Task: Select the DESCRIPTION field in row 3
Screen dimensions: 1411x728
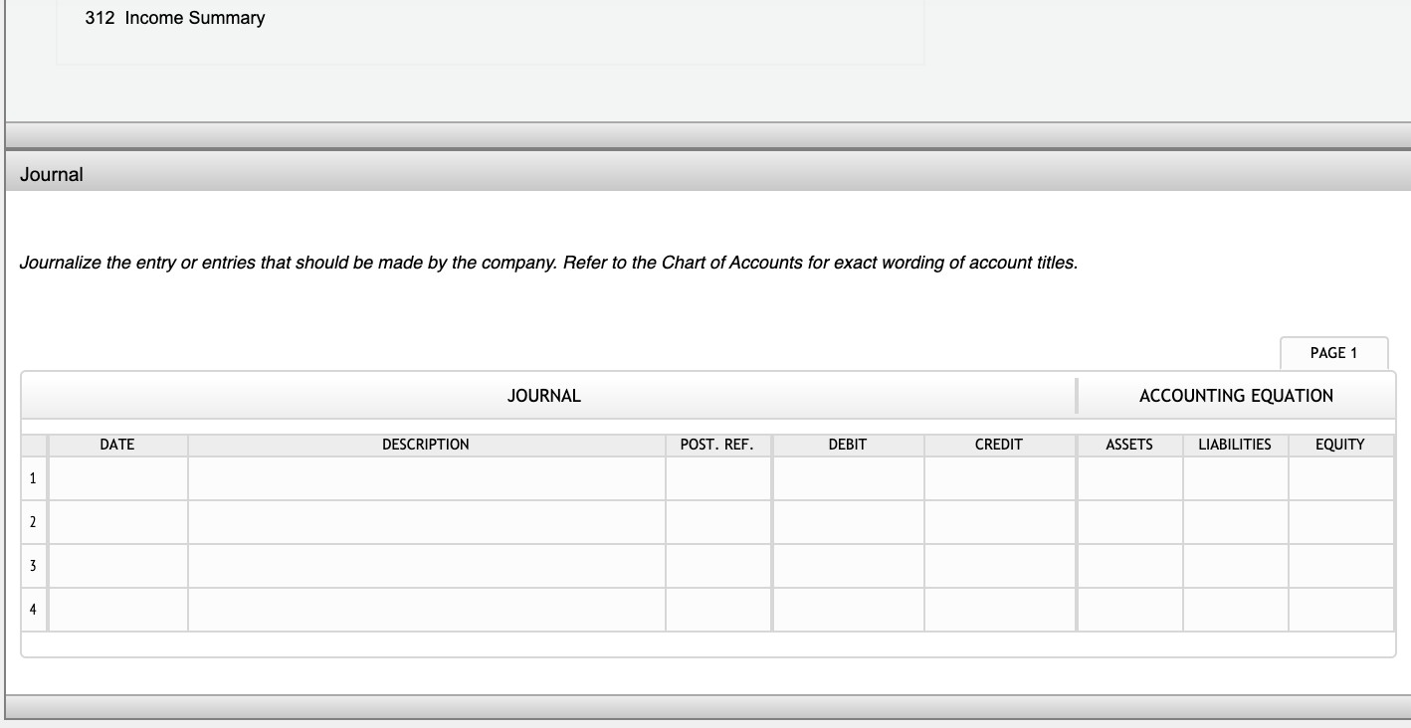Action: coord(426,564)
